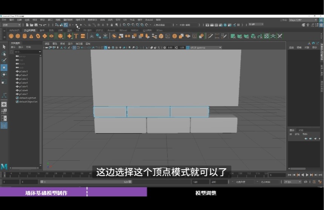The width and height of the screenshot is (324, 210).
Task: Toggle the viewport grid display button
Action: coord(74,47)
